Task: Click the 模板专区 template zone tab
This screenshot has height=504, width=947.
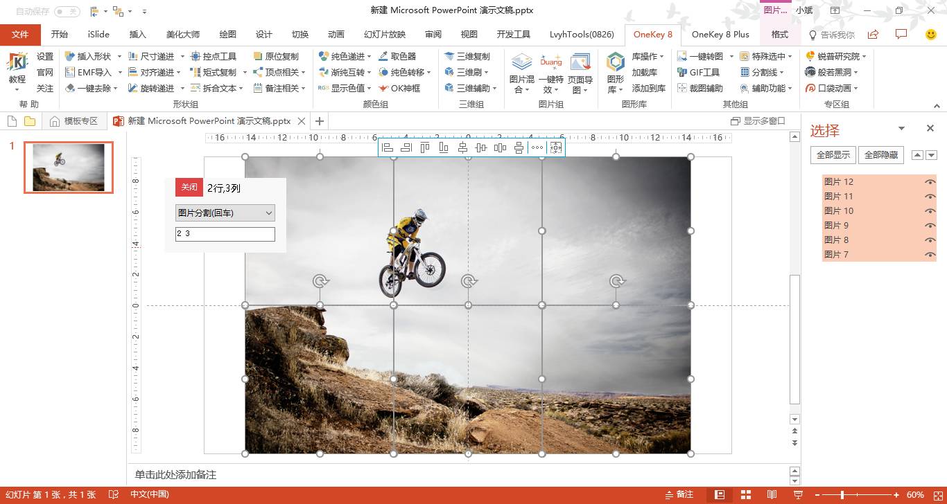Action: pos(74,121)
